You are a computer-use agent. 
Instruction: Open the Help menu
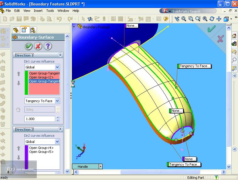pos(76,11)
